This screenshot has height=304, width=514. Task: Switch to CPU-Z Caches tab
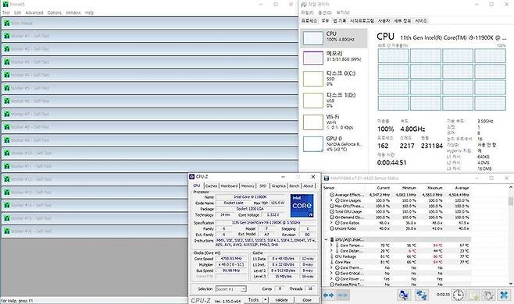coord(212,186)
